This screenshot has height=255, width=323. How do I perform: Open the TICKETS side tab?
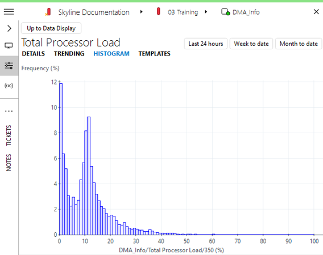click(9, 135)
